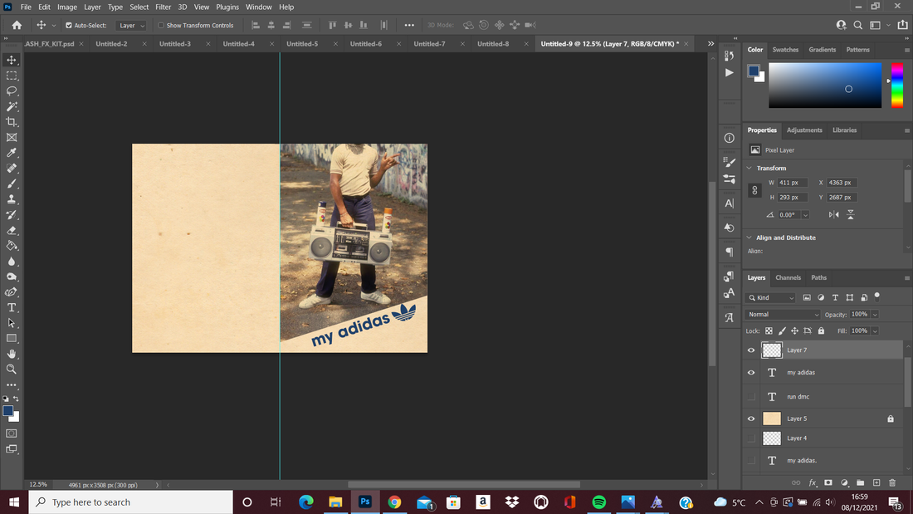
Task: Open the layer filter Kind dropdown
Action: (770, 298)
